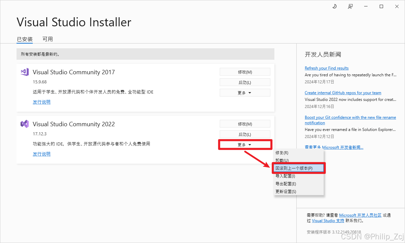This screenshot has width=405, height=243.
Task: Open the Refresh your Find results article
Action: point(327,68)
